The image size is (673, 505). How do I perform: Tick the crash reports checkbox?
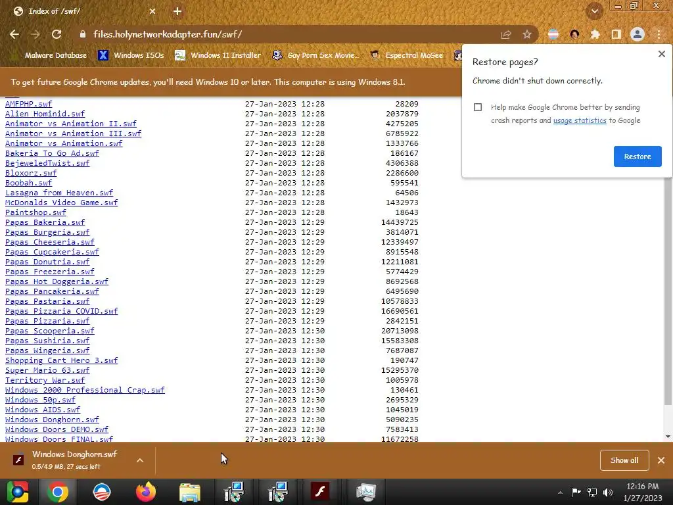coord(478,107)
